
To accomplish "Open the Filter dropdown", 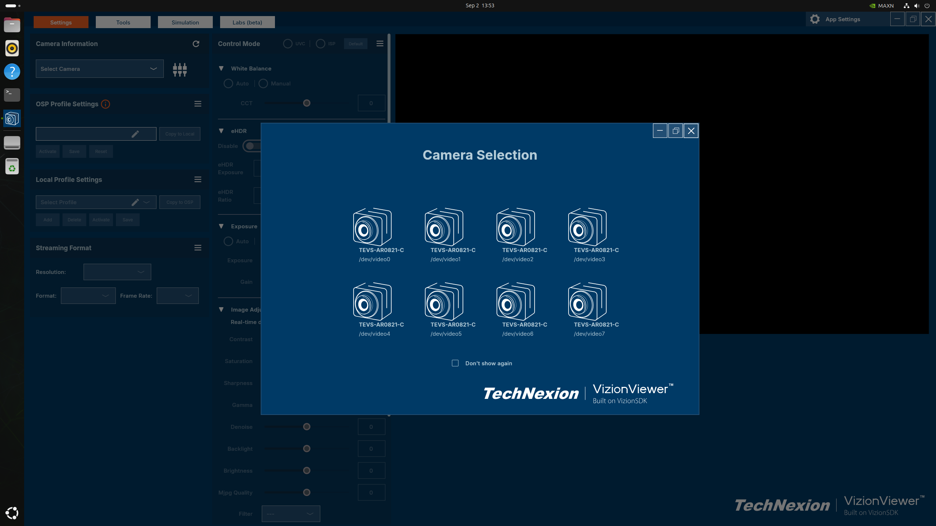I will pyautogui.click(x=291, y=514).
